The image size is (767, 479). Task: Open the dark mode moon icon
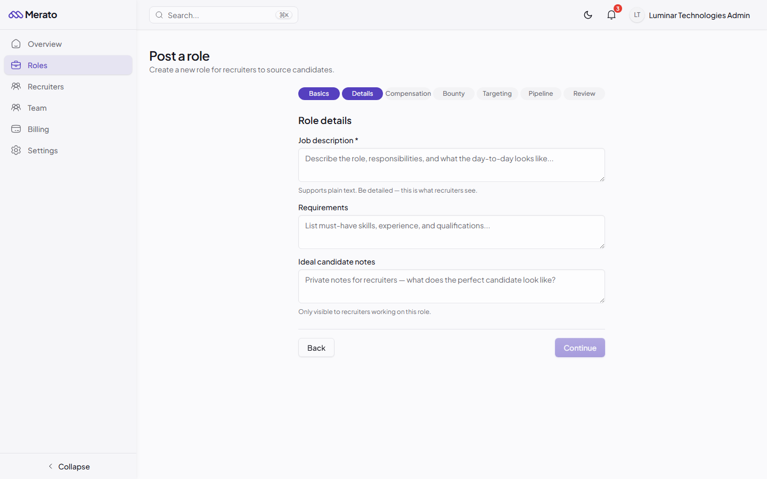point(588,15)
